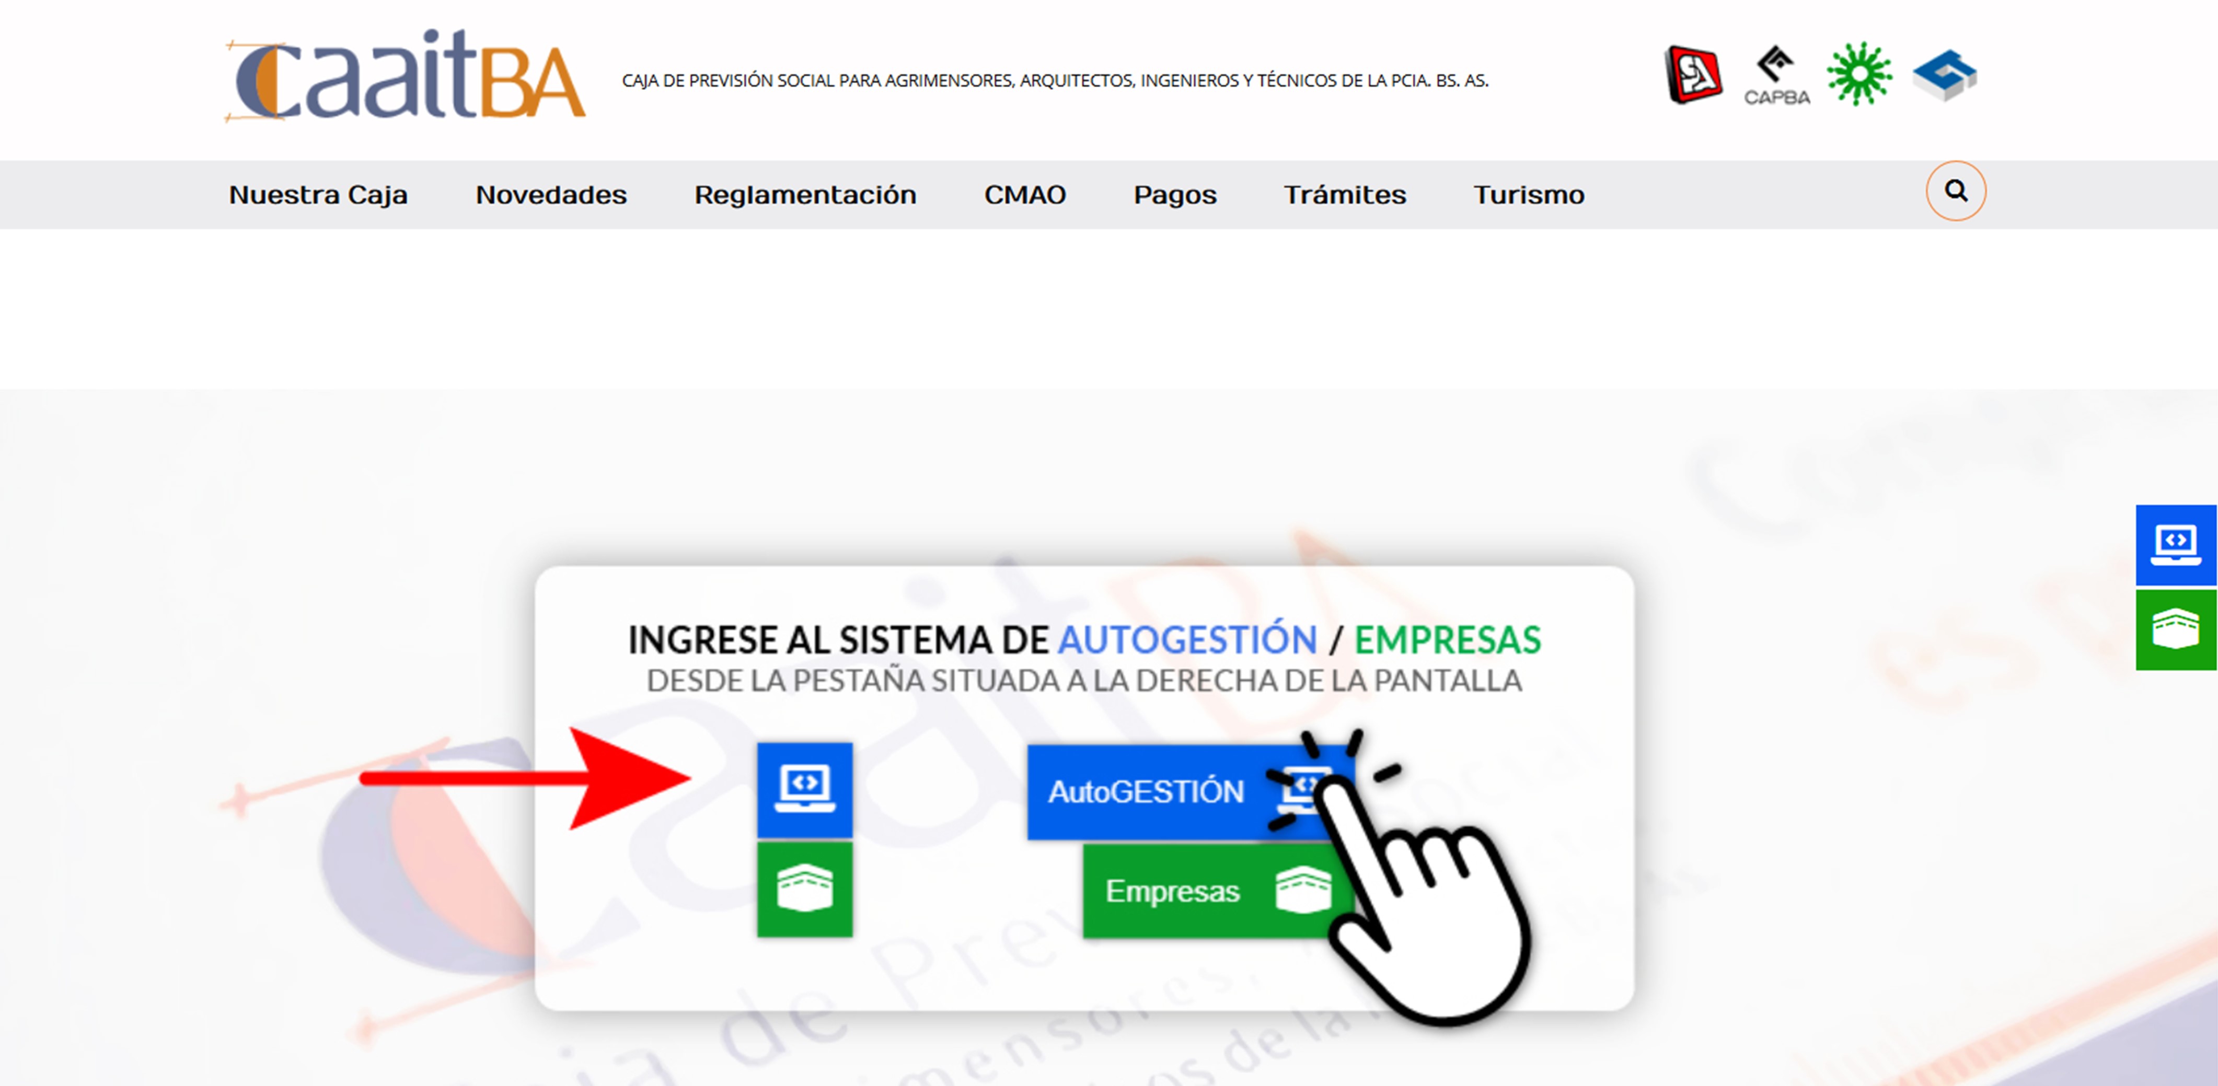Open the CAPBA partner logo
The width and height of the screenshot is (2218, 1086).
(1776, 76)
